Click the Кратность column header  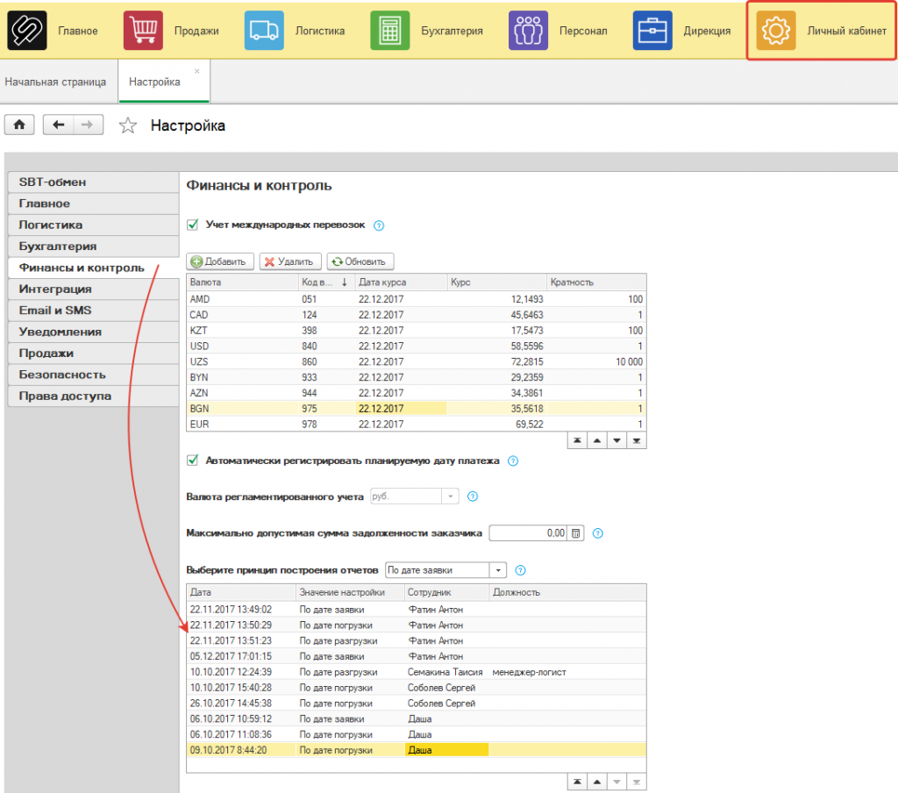(x=596, y=282)
